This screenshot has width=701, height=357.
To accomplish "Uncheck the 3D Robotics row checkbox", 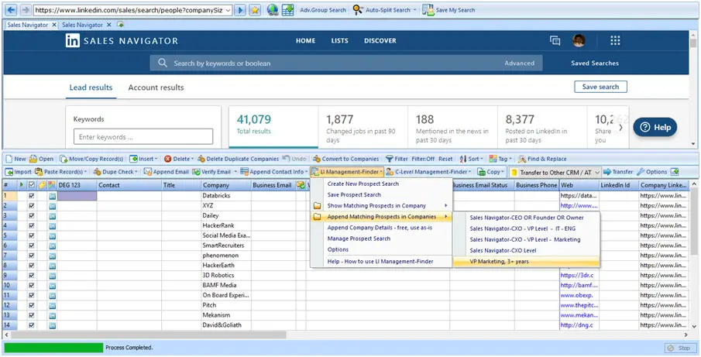I will pos(31,275).
